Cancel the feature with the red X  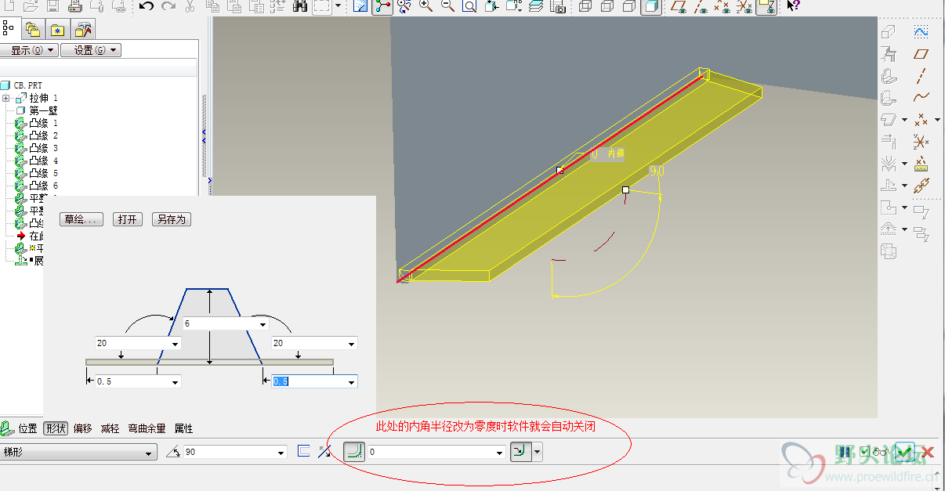click(x=928, y=452)
